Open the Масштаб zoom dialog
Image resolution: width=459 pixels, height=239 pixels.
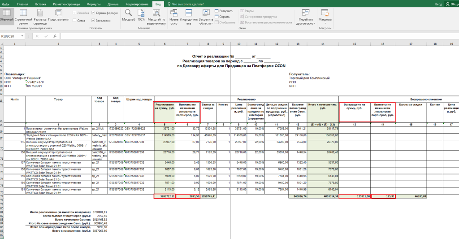tap(129, 15)
